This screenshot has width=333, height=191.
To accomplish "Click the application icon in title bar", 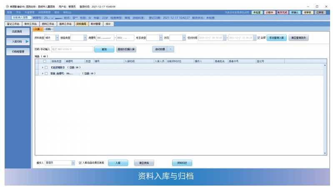I will click(8, 7).
